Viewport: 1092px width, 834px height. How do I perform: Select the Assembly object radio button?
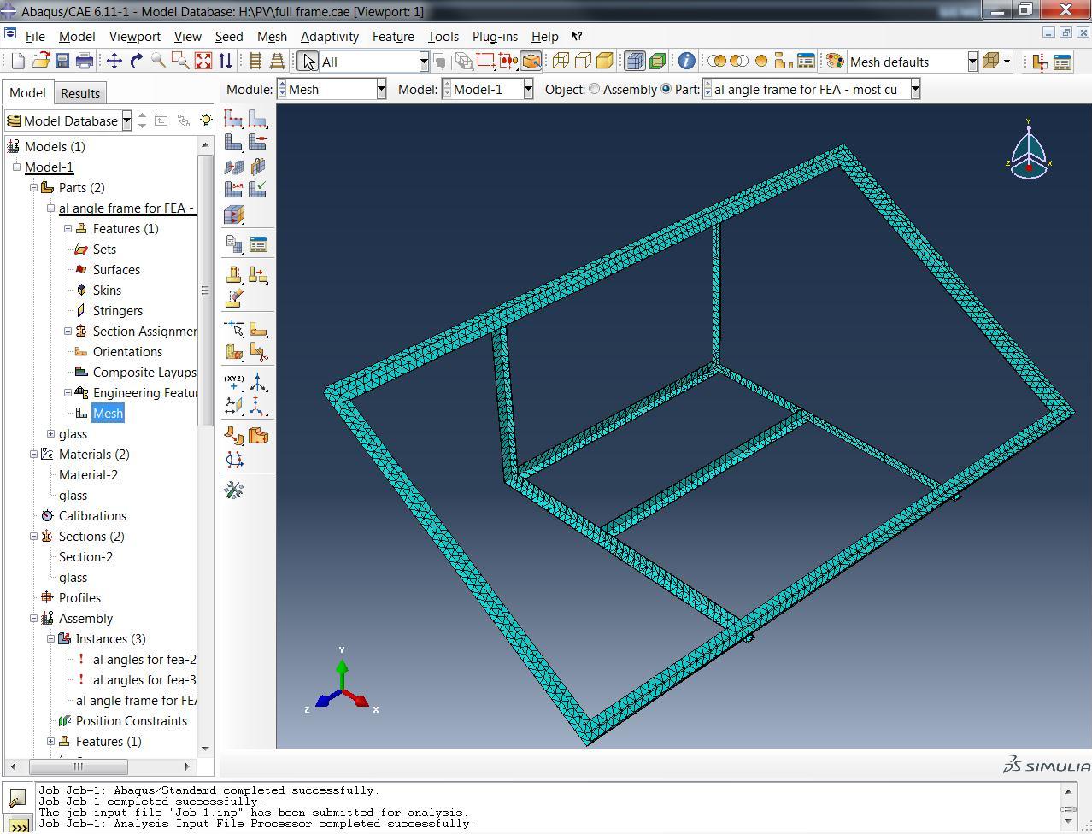pos(595,89)
